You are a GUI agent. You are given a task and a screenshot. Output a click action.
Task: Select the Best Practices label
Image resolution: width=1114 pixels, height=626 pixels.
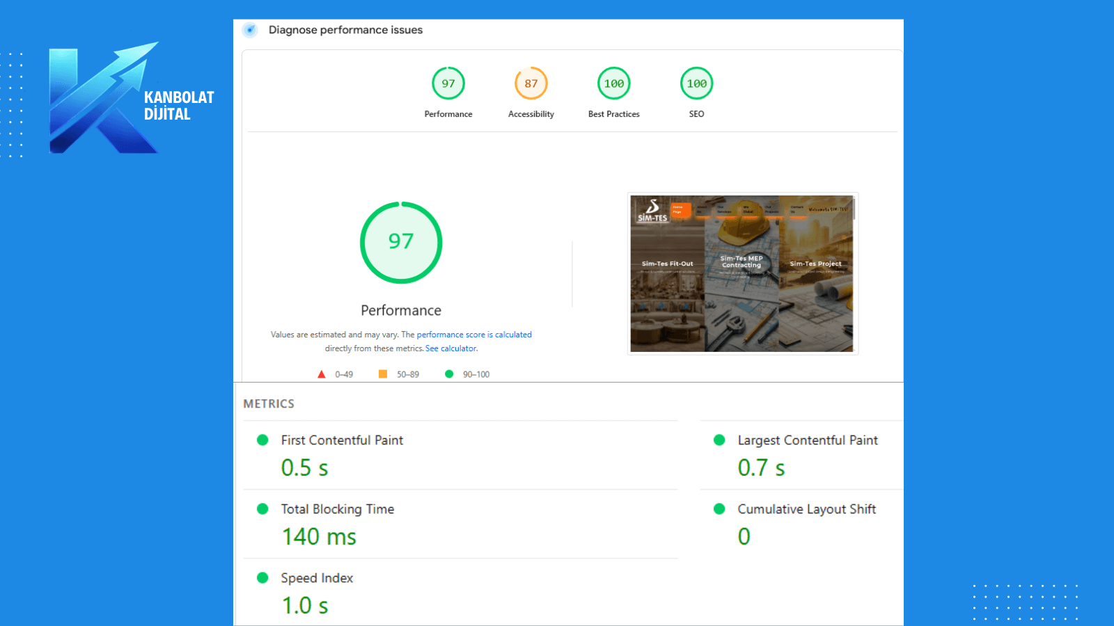tap(614, 114)
